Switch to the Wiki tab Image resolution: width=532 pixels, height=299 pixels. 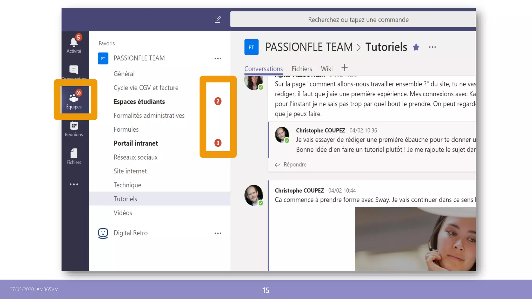[x=327, y=69]
